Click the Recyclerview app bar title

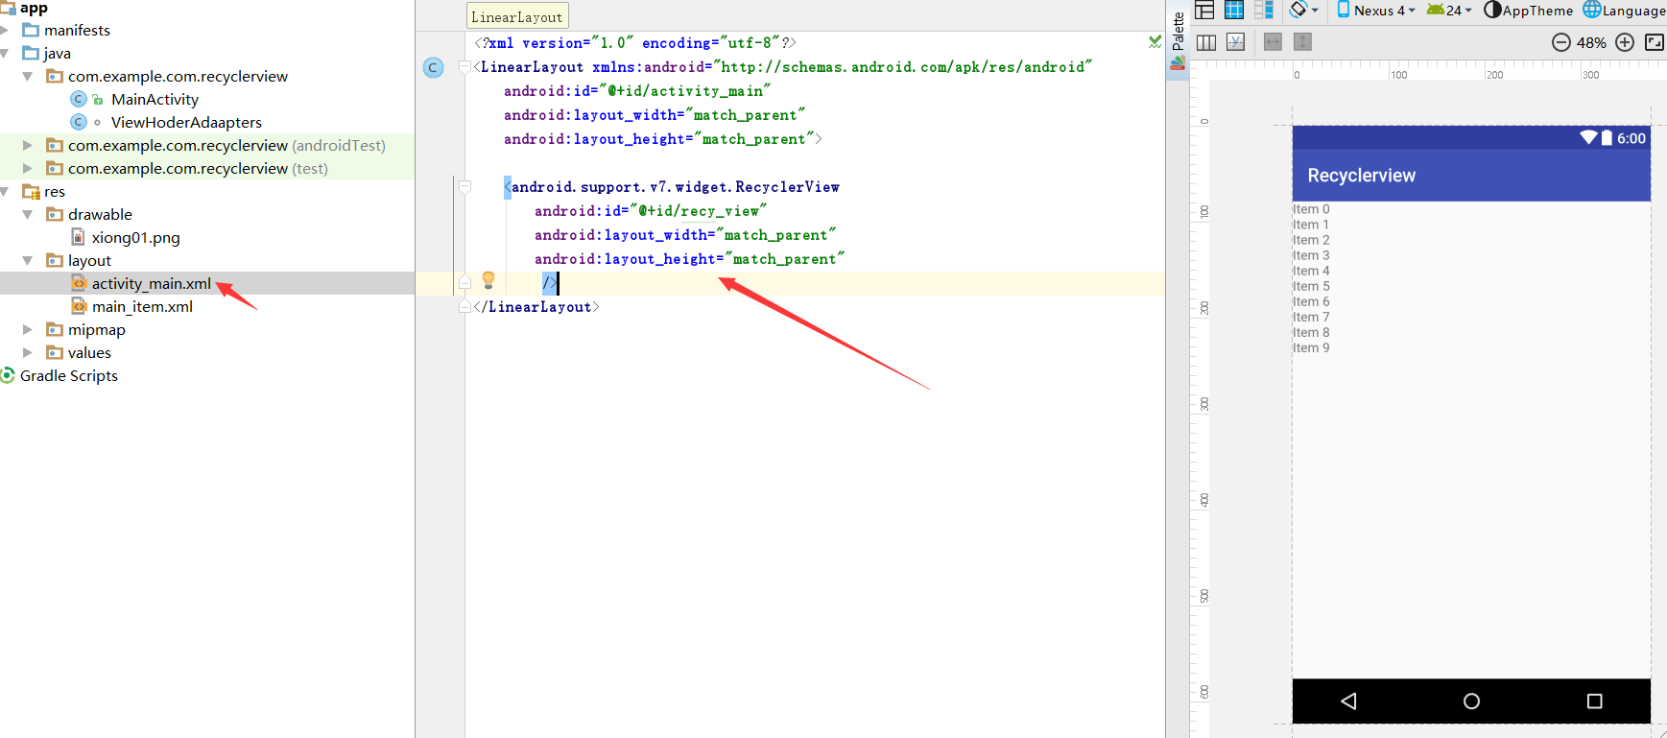pyautogui.click(x=1361, y=176)
